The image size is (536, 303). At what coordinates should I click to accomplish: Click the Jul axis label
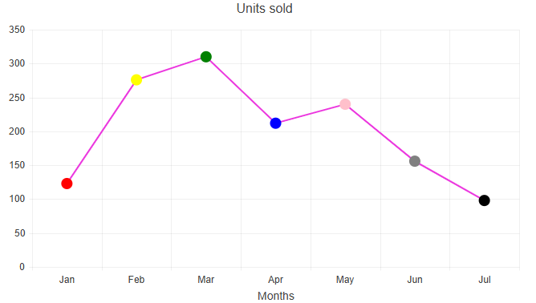tap(485, 280)
